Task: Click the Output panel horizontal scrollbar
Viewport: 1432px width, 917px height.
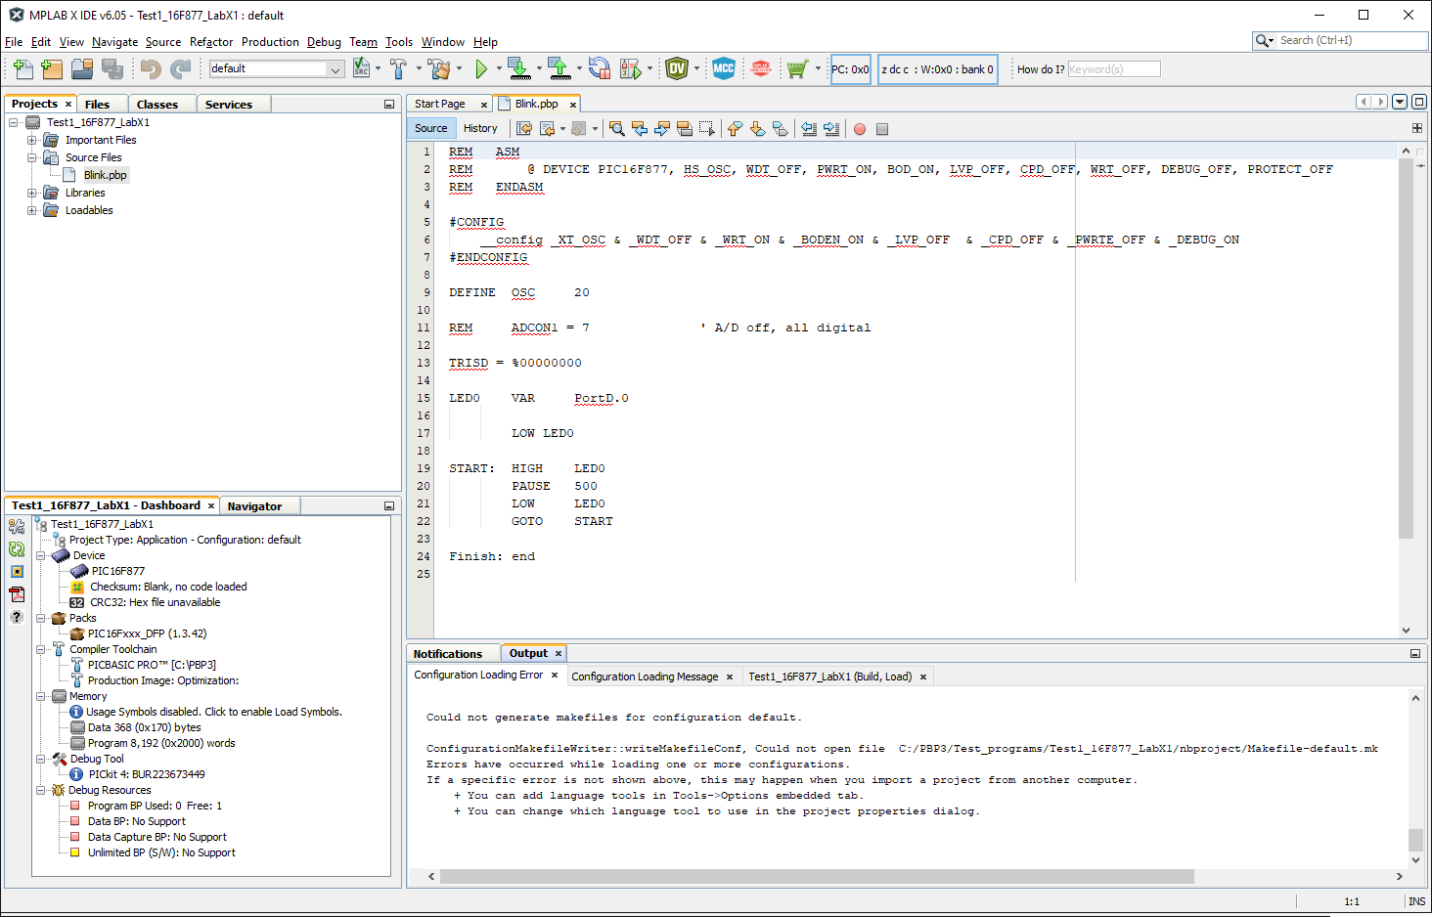Action: [x=817, y=877]
